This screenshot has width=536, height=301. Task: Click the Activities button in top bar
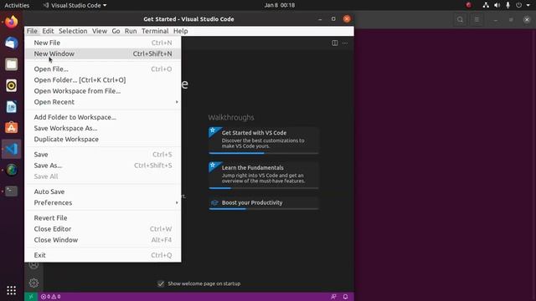(17, 5)
